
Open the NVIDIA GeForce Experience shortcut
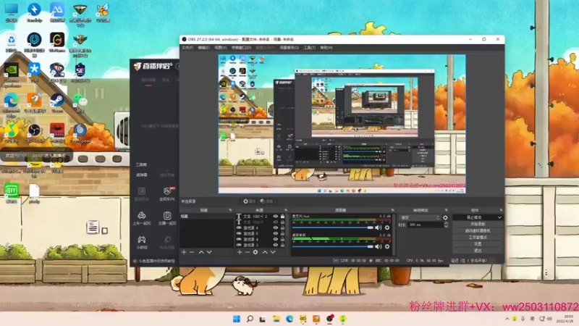pyautogui.click(x=11, y=75)
